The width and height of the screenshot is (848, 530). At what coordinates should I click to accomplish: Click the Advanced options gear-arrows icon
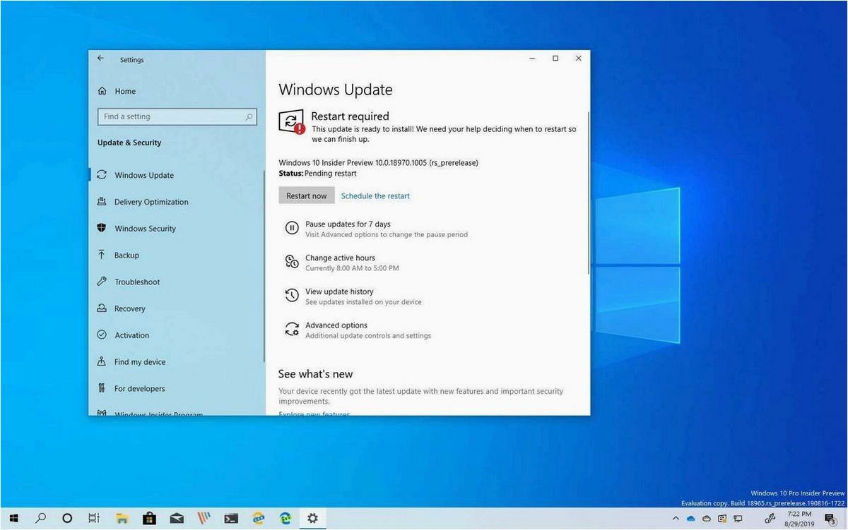coord(292,330)
